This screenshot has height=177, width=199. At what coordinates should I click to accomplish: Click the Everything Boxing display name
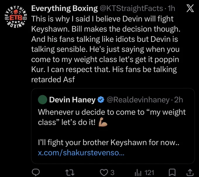(64, 8)
